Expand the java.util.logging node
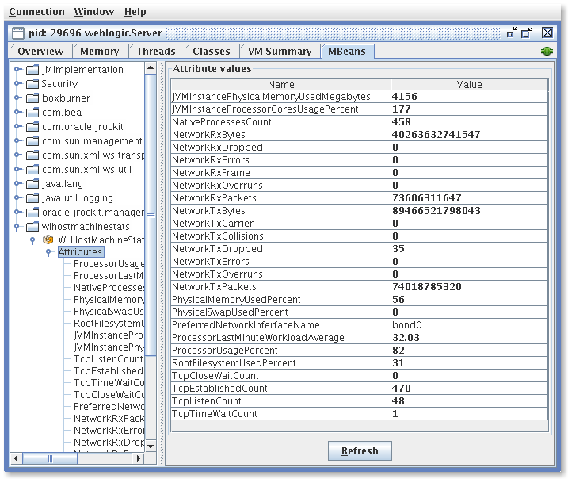The width and height of the screenshot is (568, 479). click(x=17, y=198)
